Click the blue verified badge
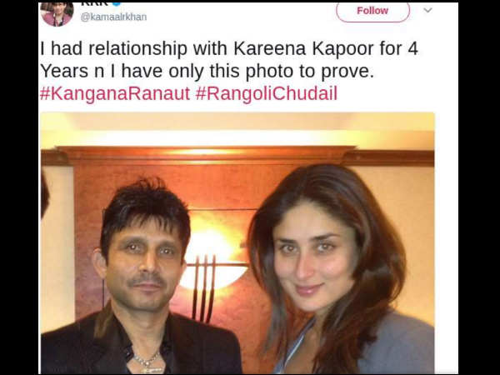This screenshot has width=500, height=375. [x=117, y=4]
